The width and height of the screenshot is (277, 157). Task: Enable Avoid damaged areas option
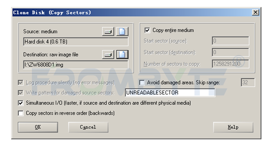click(142, 83)
